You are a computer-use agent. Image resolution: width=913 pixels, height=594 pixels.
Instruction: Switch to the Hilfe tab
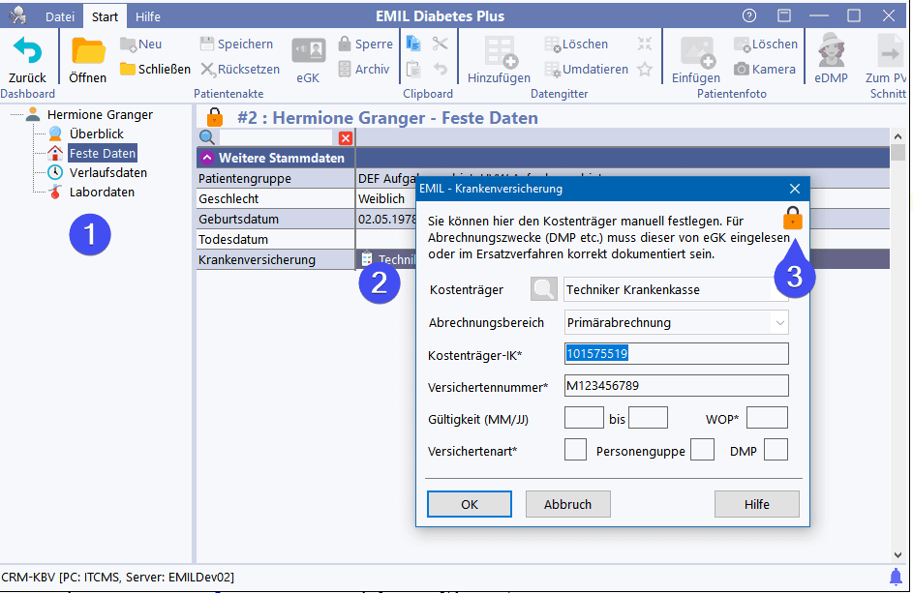[148, 16]
